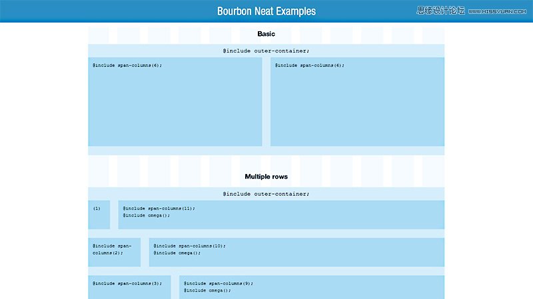Select outer-container label under Multiple rows
The image size is (533, 299).
[x=266, y=194]
